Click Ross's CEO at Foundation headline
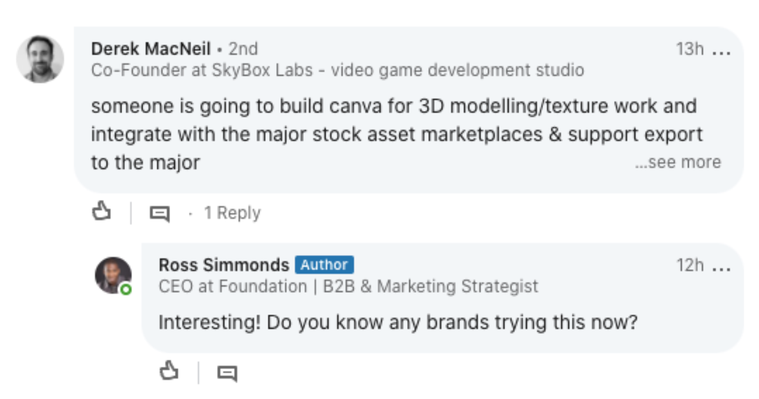759x399 pixels. tap(348, 286)
